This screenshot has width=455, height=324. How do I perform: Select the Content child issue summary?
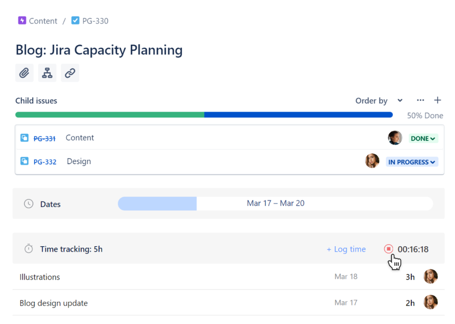(80, 138)
